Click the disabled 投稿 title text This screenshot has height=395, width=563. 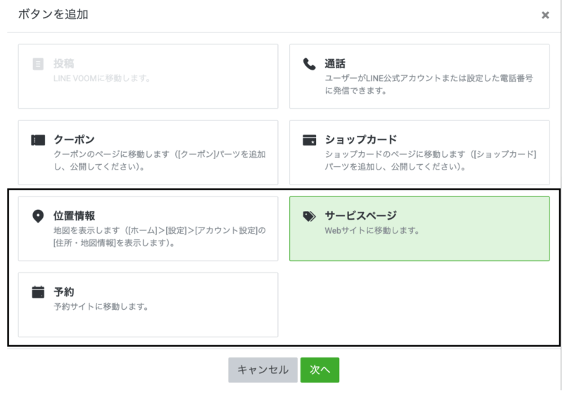coord(64,63)
